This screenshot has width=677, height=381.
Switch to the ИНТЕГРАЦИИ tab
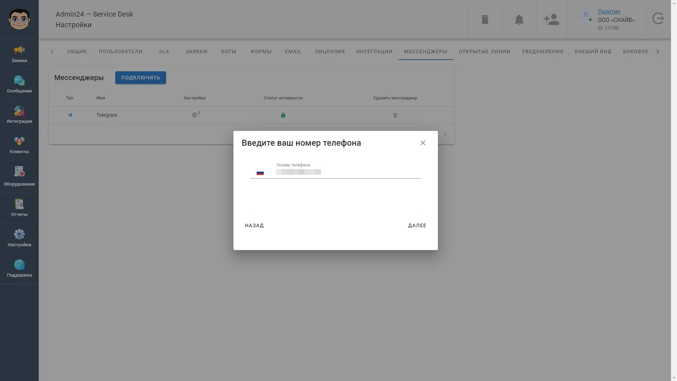click(x=374, y=52)
